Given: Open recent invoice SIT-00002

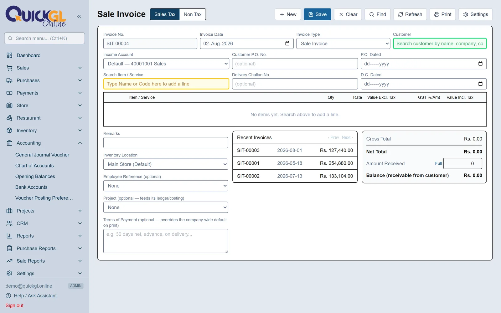Looking at the screenshot, I should [x=295, y=176].
